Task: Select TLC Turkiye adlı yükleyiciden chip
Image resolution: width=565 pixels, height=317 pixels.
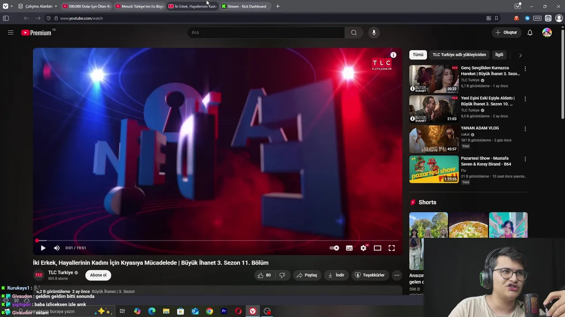Action: (459, 55)
